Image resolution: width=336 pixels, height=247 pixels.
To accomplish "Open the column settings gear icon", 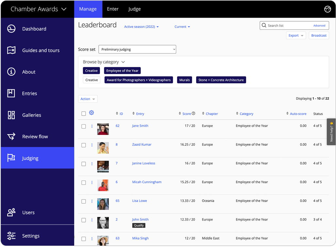I will [92, 113].
